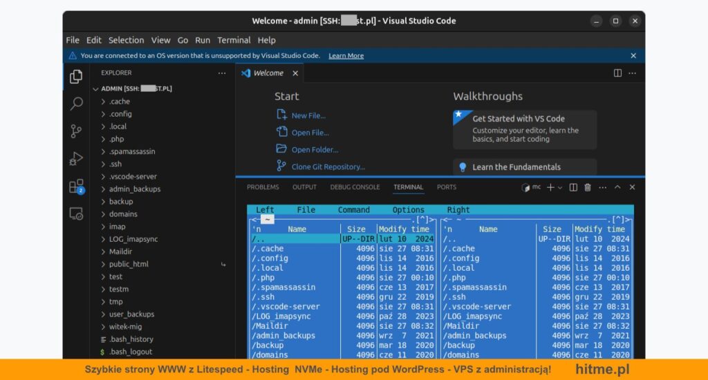
Task: Split the editor to the right
Action: coord(617,73)
